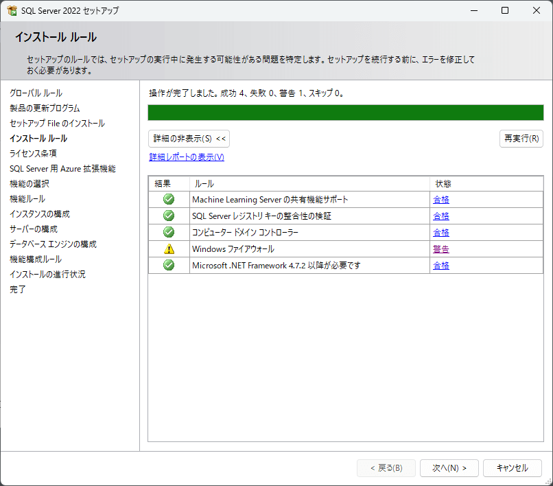Image resolution: width=553 pixels, height=486 pixels.
Task: Click the green check icon for コンピューター ドメイン コントローラー rule
Action: click(169, 232)
